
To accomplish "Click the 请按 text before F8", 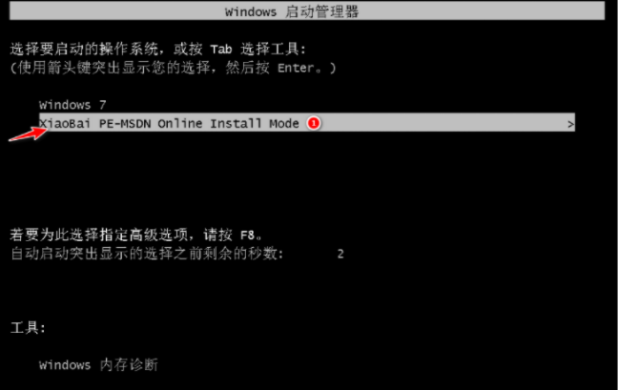I will click(217, 236).
